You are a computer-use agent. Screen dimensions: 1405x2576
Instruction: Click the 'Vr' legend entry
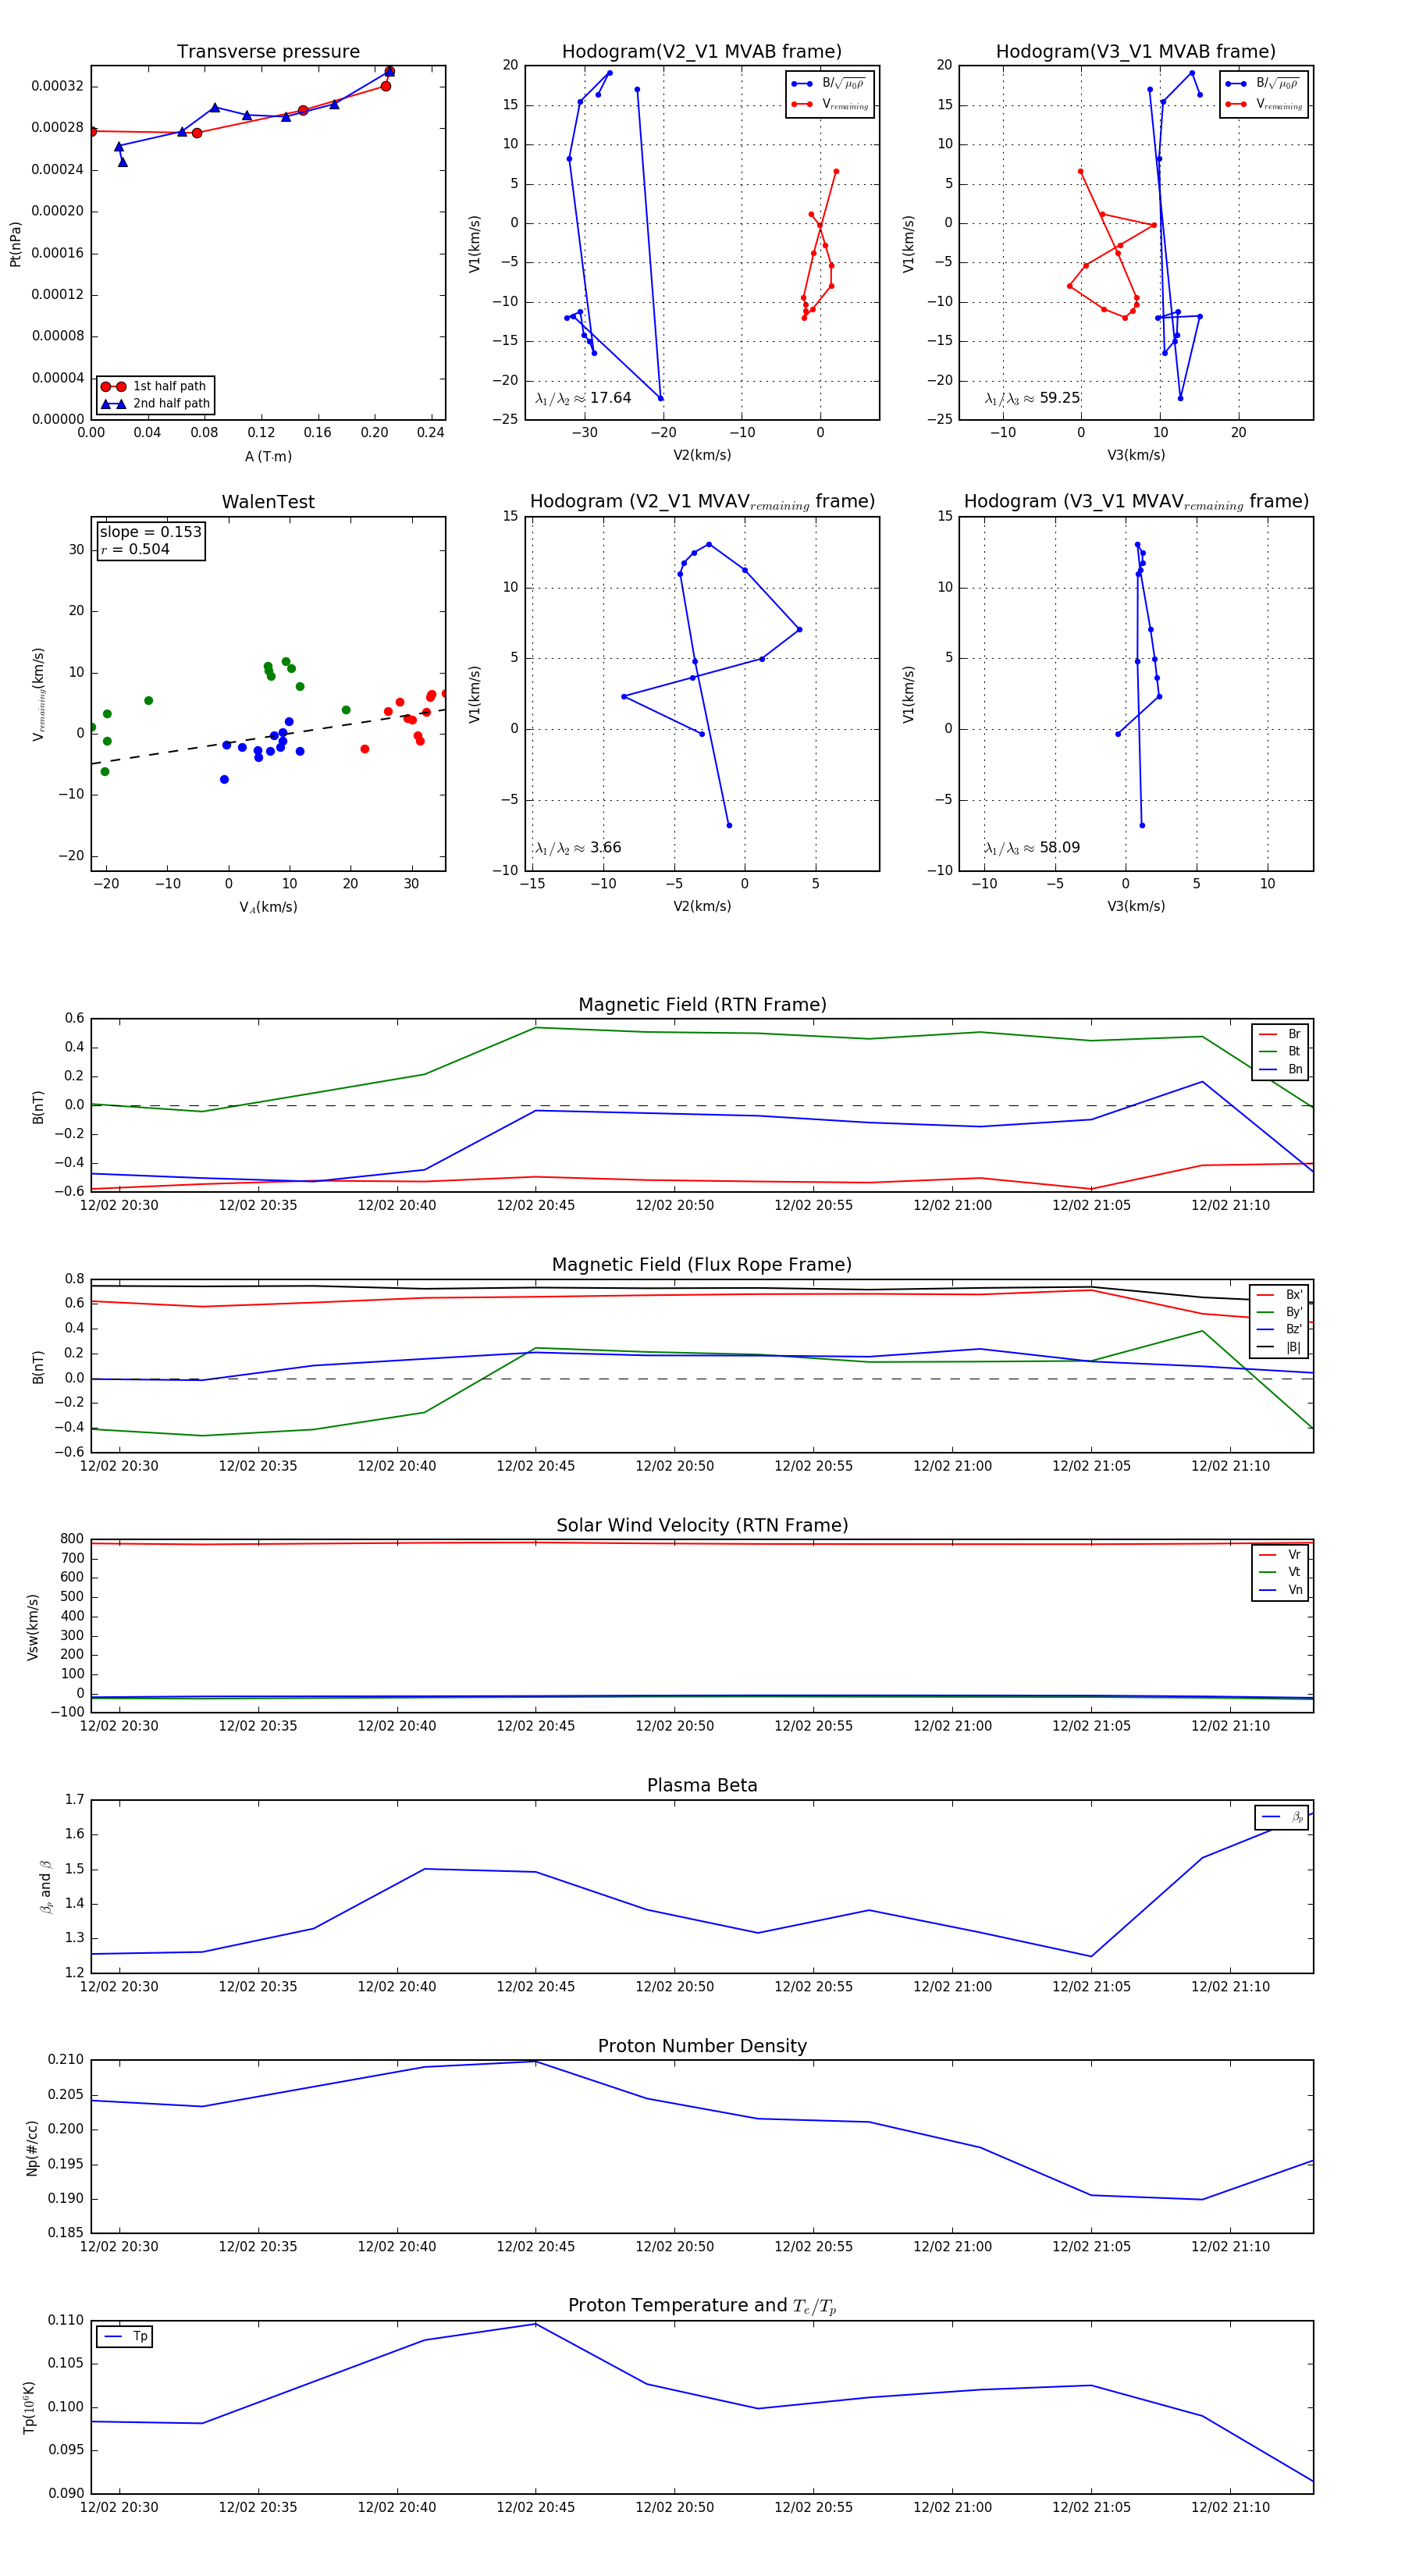pos(1280,1555)
